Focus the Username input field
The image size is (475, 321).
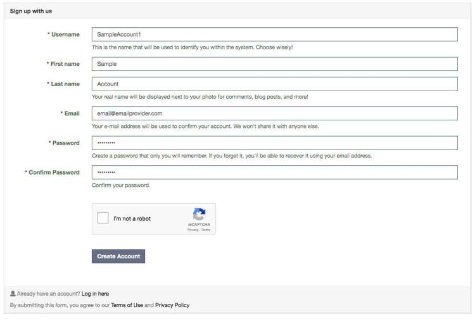[x=275, y=35]
